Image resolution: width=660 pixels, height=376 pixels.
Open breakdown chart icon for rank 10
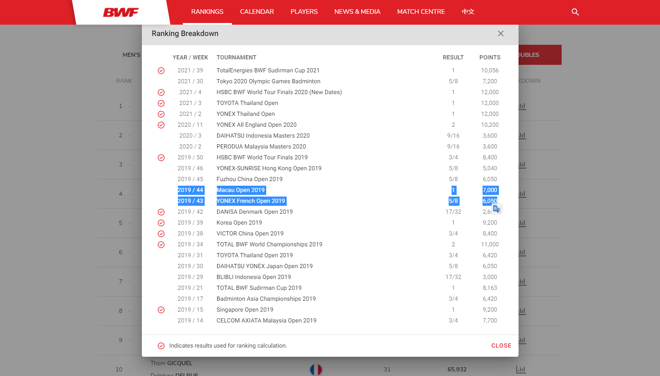point(521,369)
